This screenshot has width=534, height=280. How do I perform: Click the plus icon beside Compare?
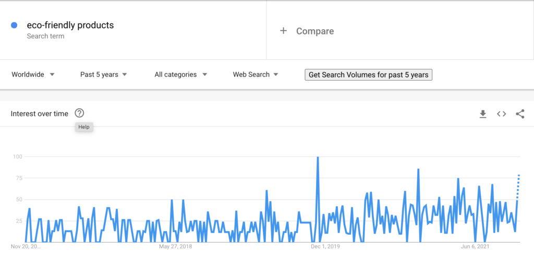tap(283, 31)
